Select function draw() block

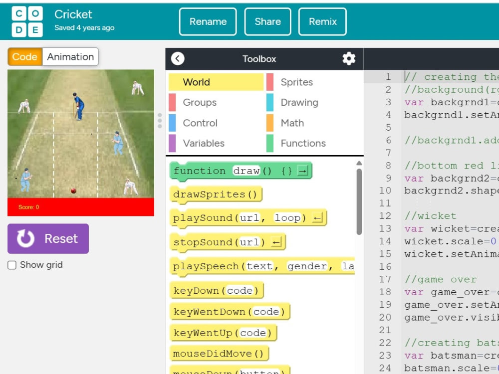click(241, 171)
